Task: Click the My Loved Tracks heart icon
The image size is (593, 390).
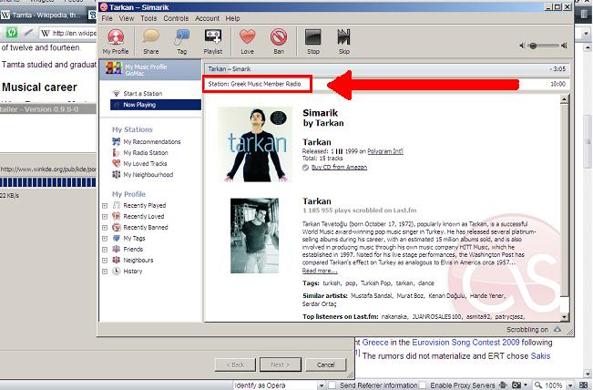Action: (x=116, y=163)
